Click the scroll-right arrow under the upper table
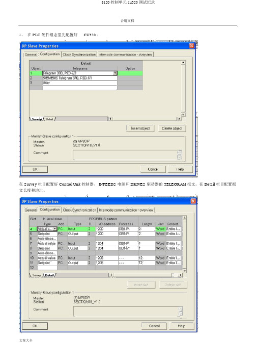Screen dimensions: 257x364 [x=179, y=119]
